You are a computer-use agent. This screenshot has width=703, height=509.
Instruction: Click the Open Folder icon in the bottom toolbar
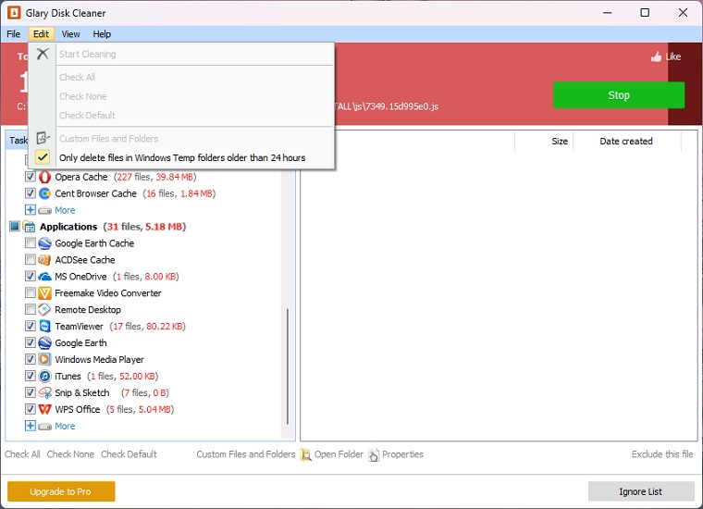(306, 454)
